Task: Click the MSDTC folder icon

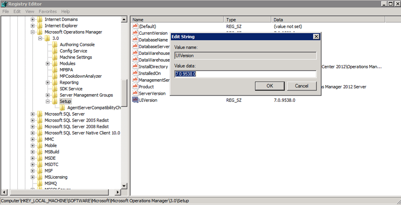Action: tap(39, 164)
